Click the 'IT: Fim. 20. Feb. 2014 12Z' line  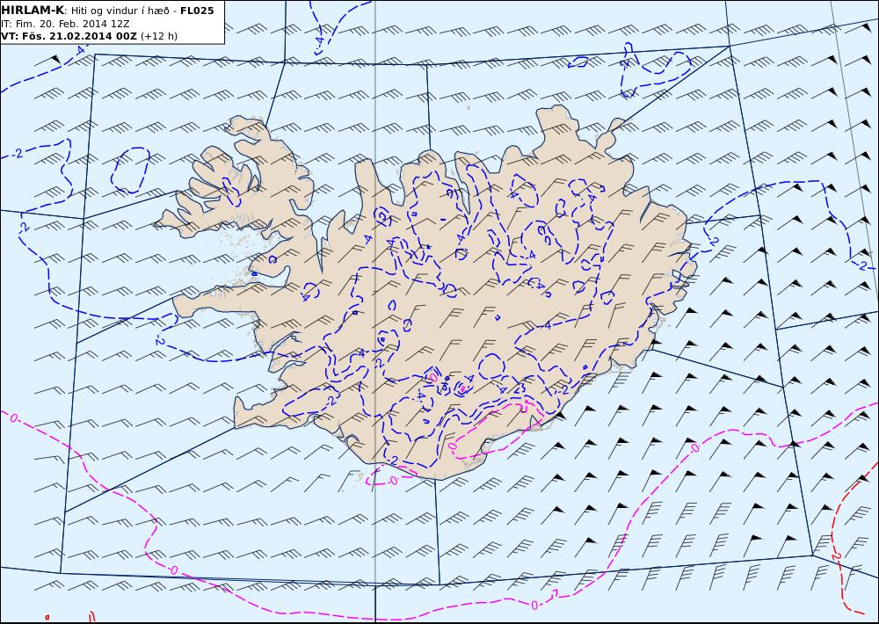65,24
